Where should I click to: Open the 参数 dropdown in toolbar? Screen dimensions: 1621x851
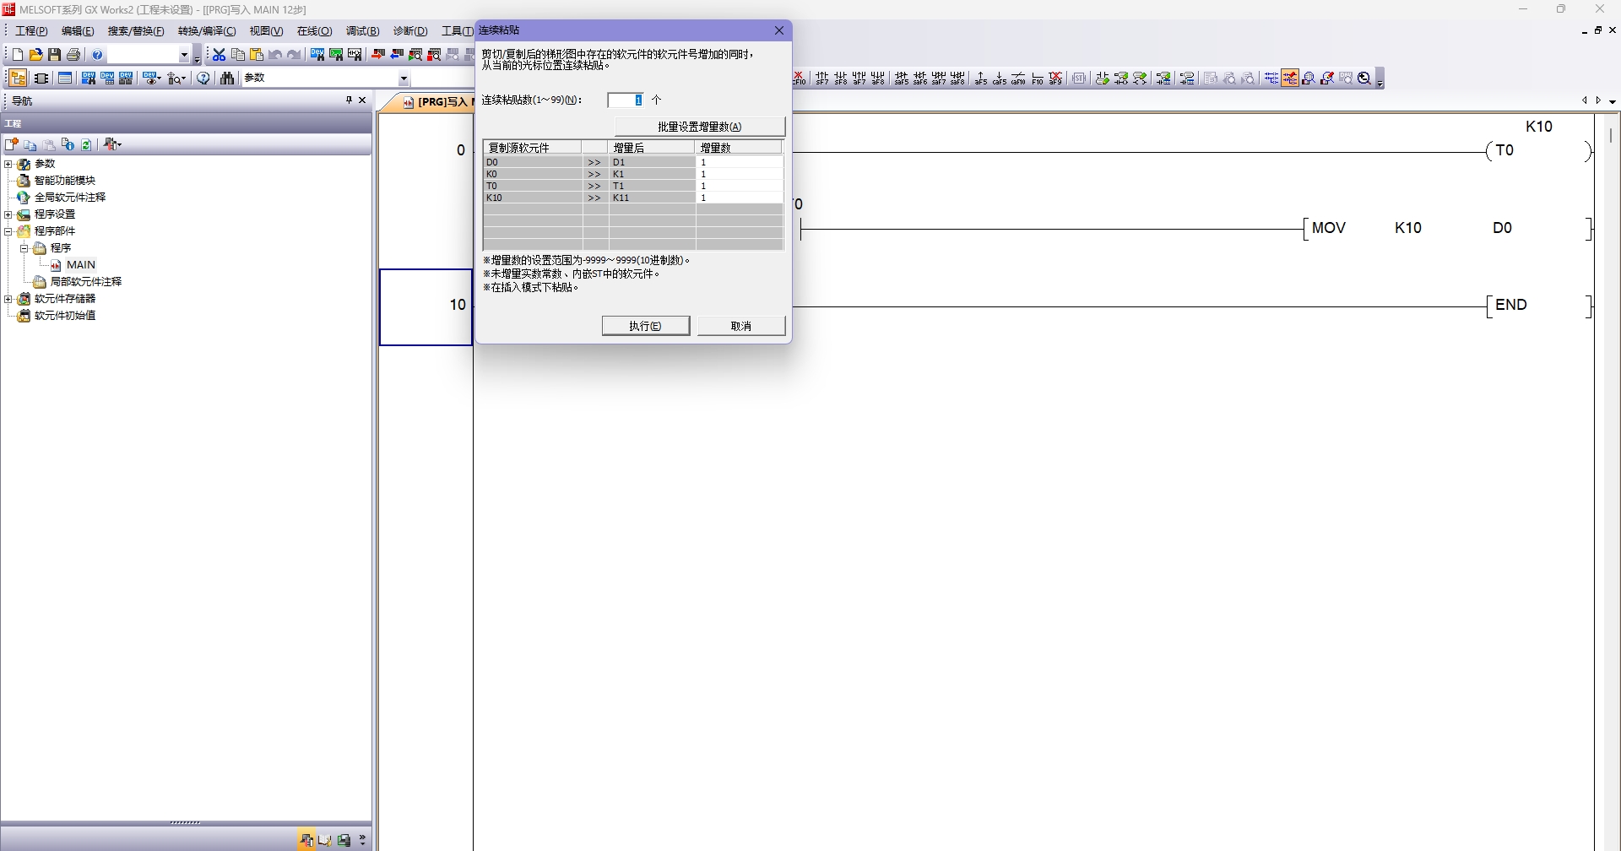(404, 79)
